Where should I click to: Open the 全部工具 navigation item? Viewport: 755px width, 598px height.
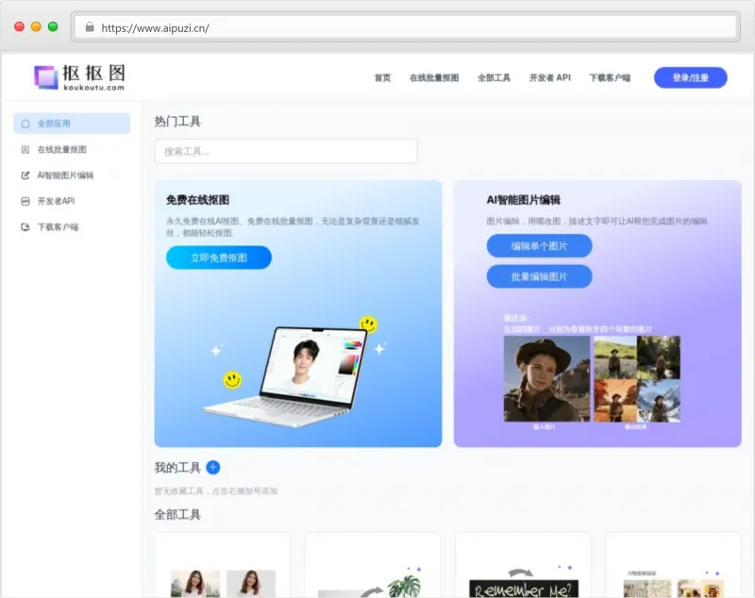[494, 77]
